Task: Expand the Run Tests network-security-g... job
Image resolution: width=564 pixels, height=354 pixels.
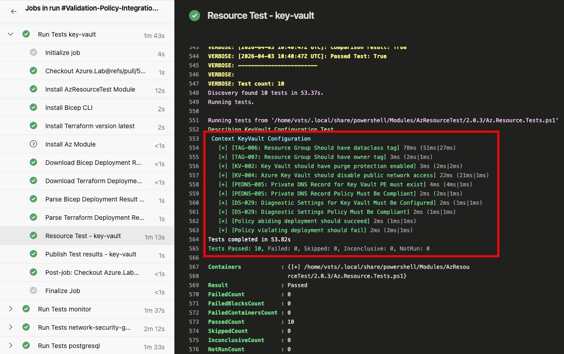Action: click(11, 327)
